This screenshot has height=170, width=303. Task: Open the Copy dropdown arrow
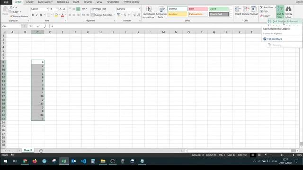[20, 12]
